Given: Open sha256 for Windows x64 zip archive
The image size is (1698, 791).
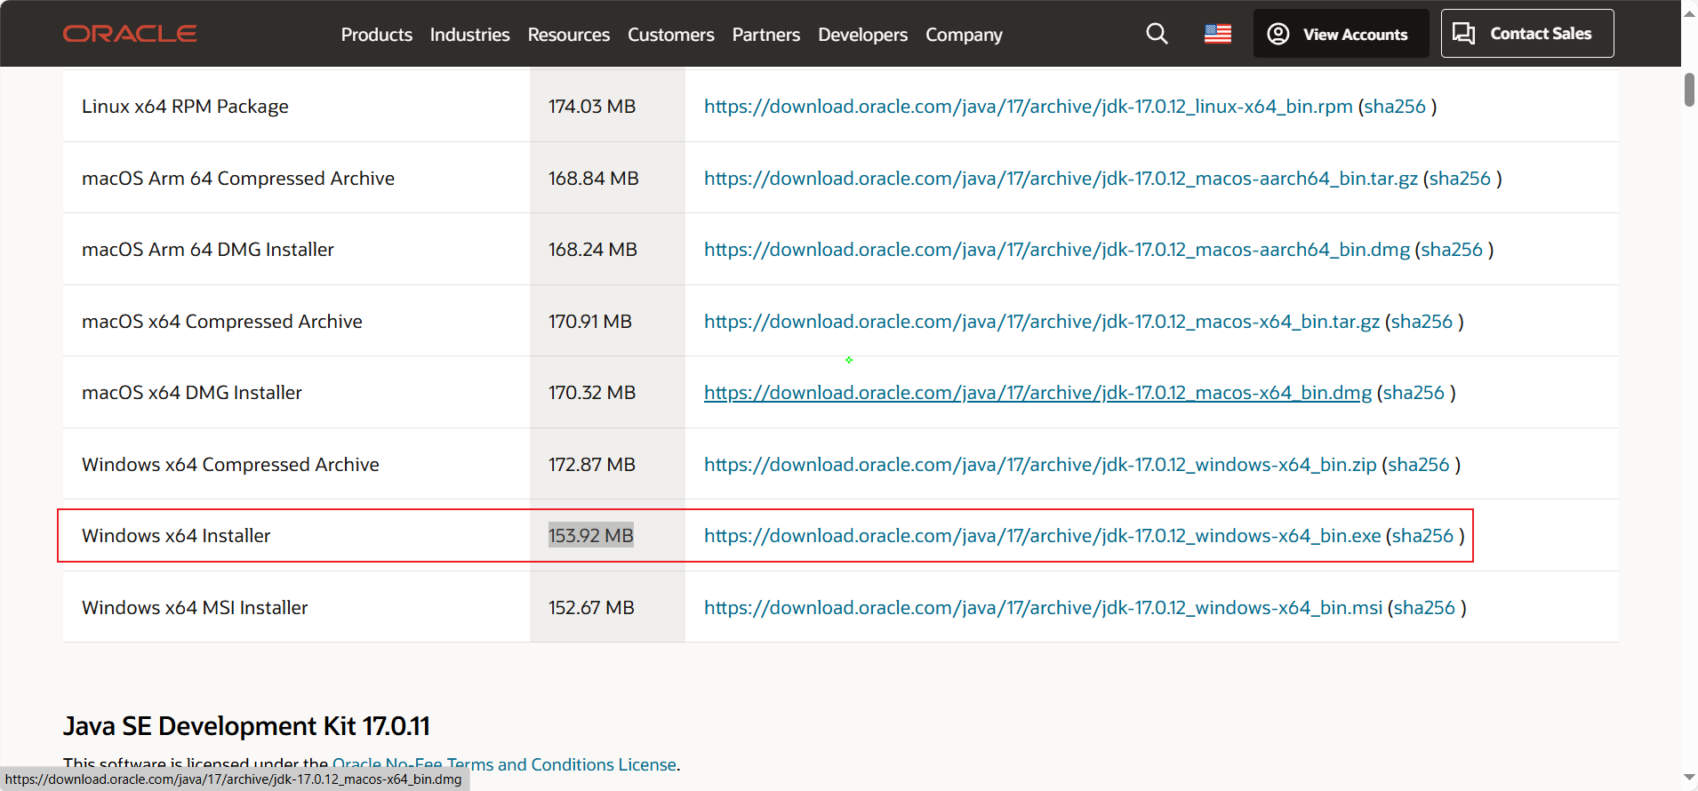Looking at the screenshot, I should click(1418, 465).
